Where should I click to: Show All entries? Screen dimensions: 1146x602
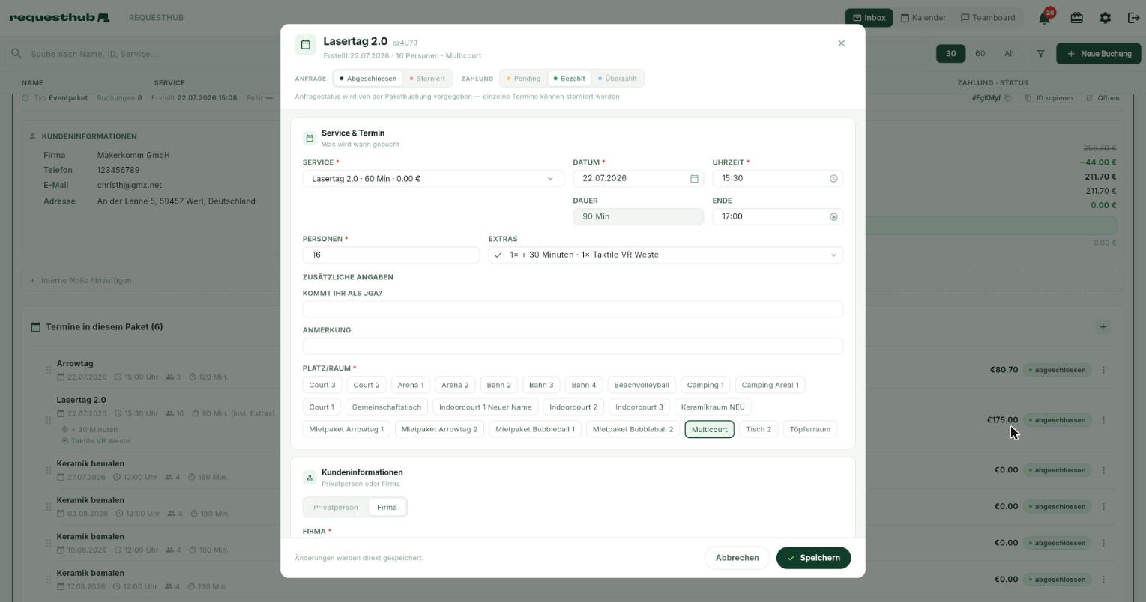[1009, 54]
